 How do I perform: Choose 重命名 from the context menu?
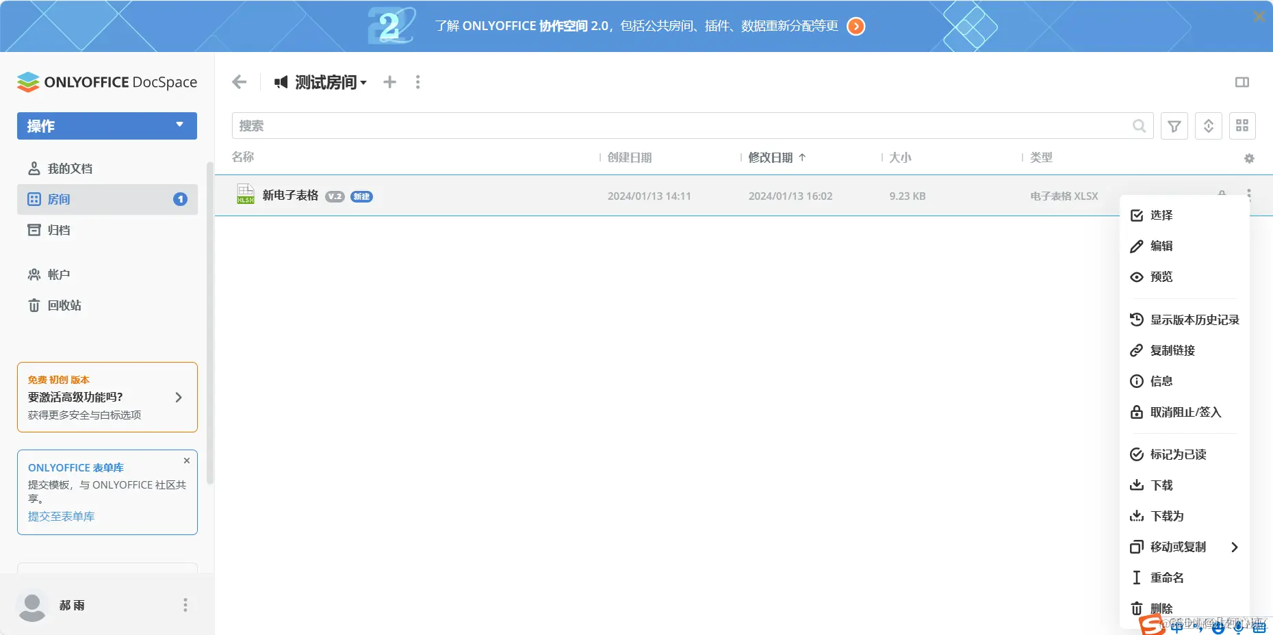tap(1166, 578)
